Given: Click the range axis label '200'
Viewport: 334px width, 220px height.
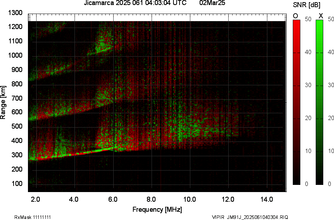Looking at the screenshot, I should pyautogui.click(x=17, y=169).
